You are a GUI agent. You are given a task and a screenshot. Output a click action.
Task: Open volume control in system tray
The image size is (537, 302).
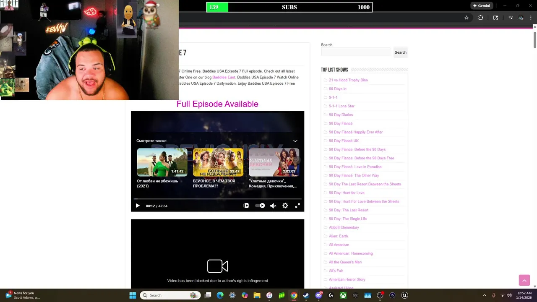click(x=509, y=295)
